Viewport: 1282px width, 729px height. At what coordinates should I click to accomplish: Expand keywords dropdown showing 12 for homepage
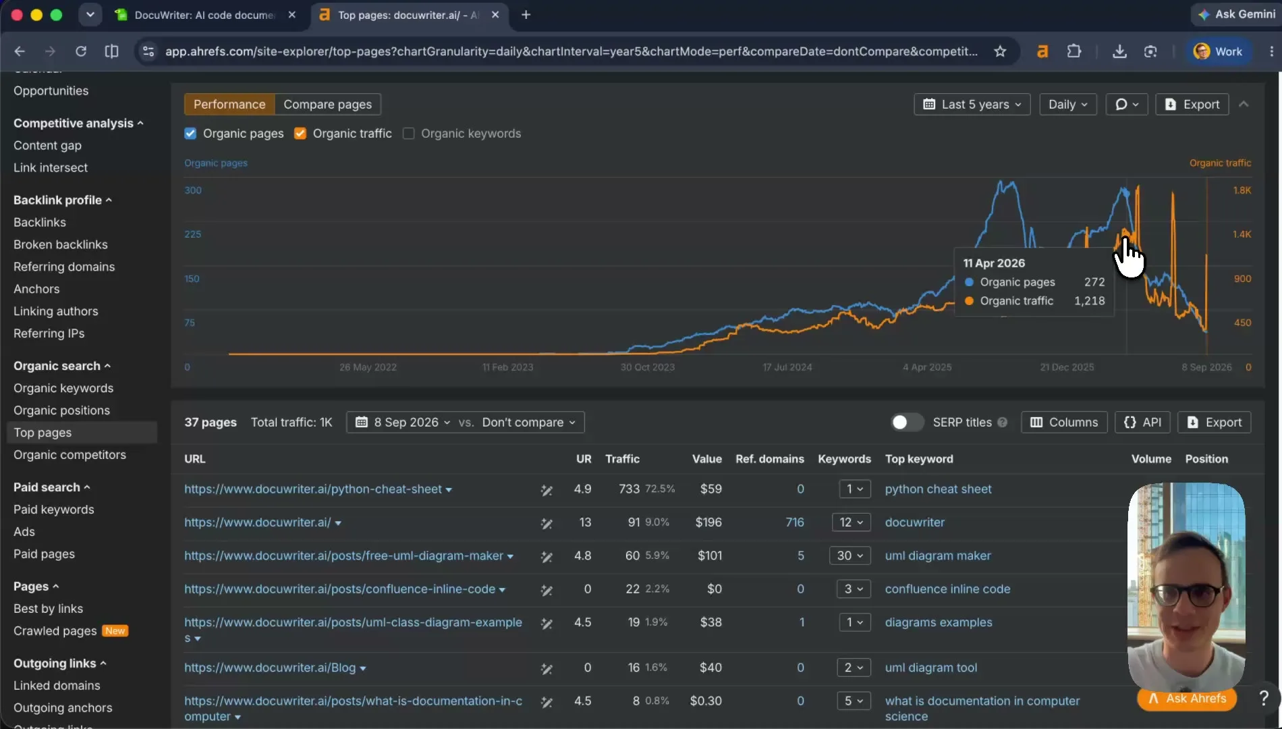pos(852,522)
